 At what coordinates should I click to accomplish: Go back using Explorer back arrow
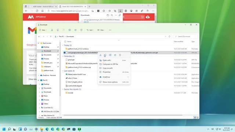coord(39,37)
